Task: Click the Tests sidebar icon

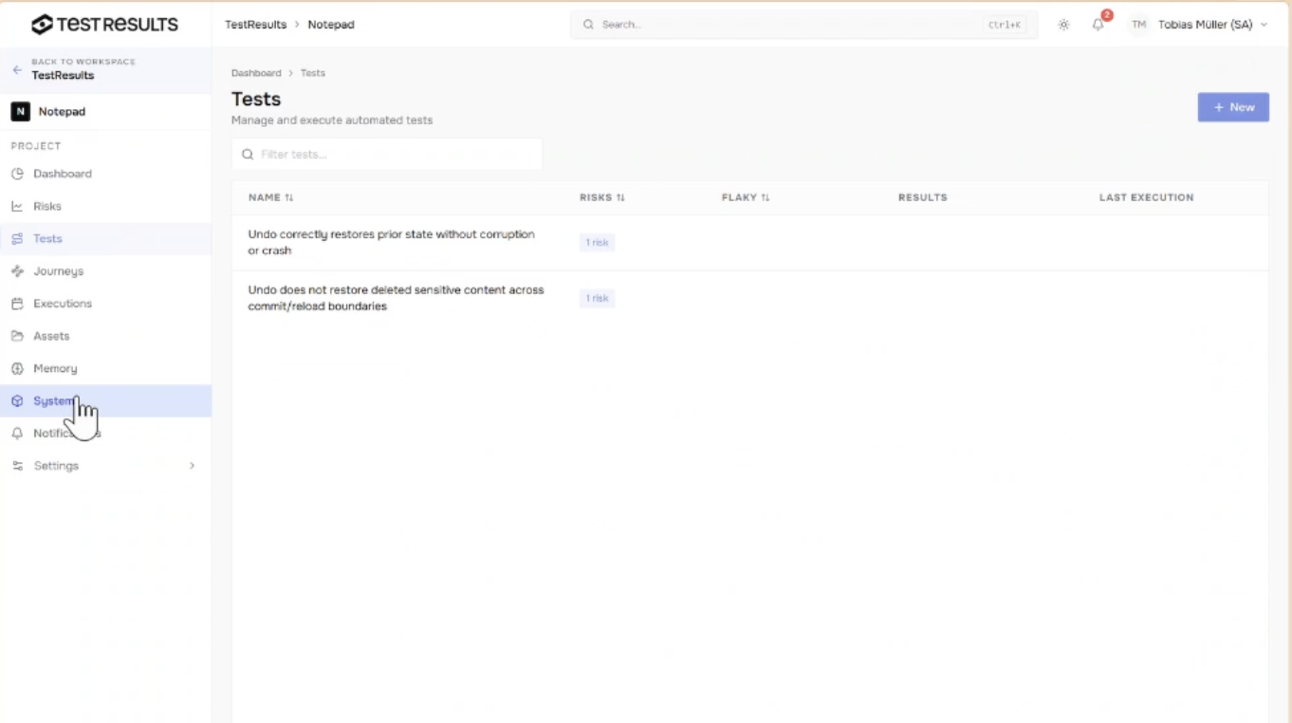Action: (17, 239)
